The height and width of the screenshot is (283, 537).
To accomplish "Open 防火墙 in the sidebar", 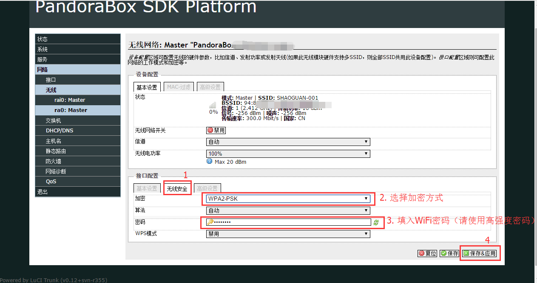I will [78, 161].
